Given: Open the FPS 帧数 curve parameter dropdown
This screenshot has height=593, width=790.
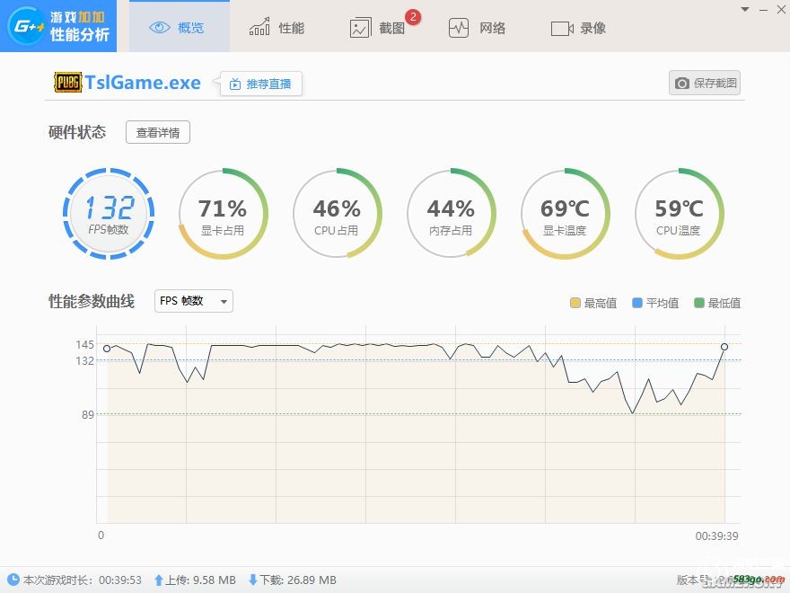Looking at the screenshot, I should [x=193, y=301].
